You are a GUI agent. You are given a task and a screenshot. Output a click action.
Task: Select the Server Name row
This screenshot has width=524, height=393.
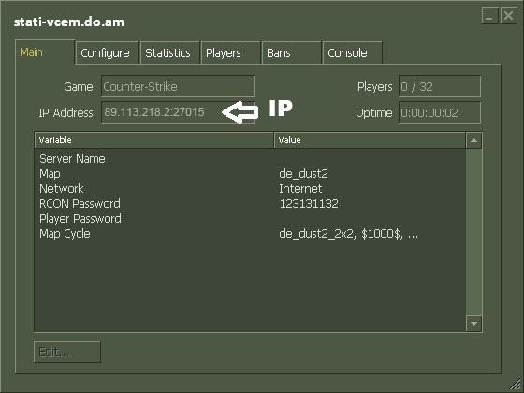pos(250,159)
